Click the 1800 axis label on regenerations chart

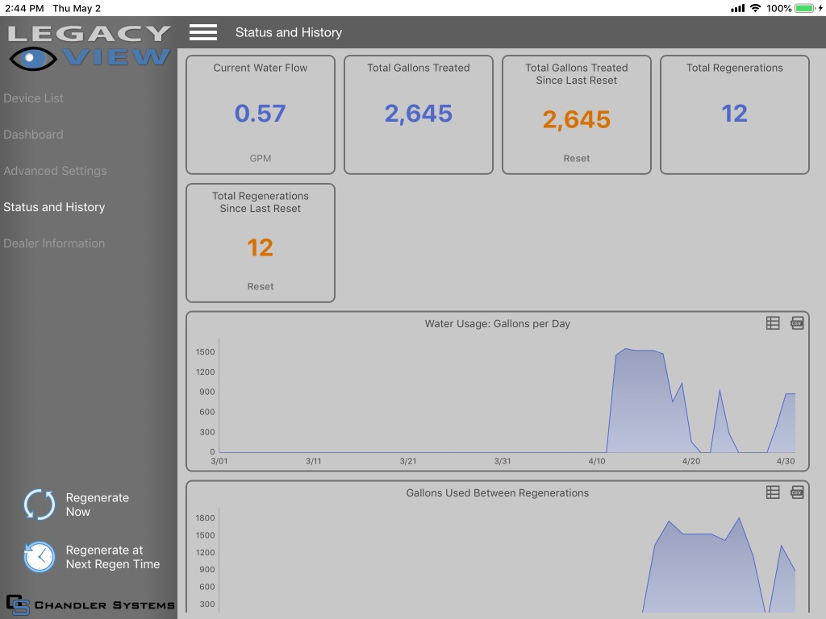(x=205, y=517)
